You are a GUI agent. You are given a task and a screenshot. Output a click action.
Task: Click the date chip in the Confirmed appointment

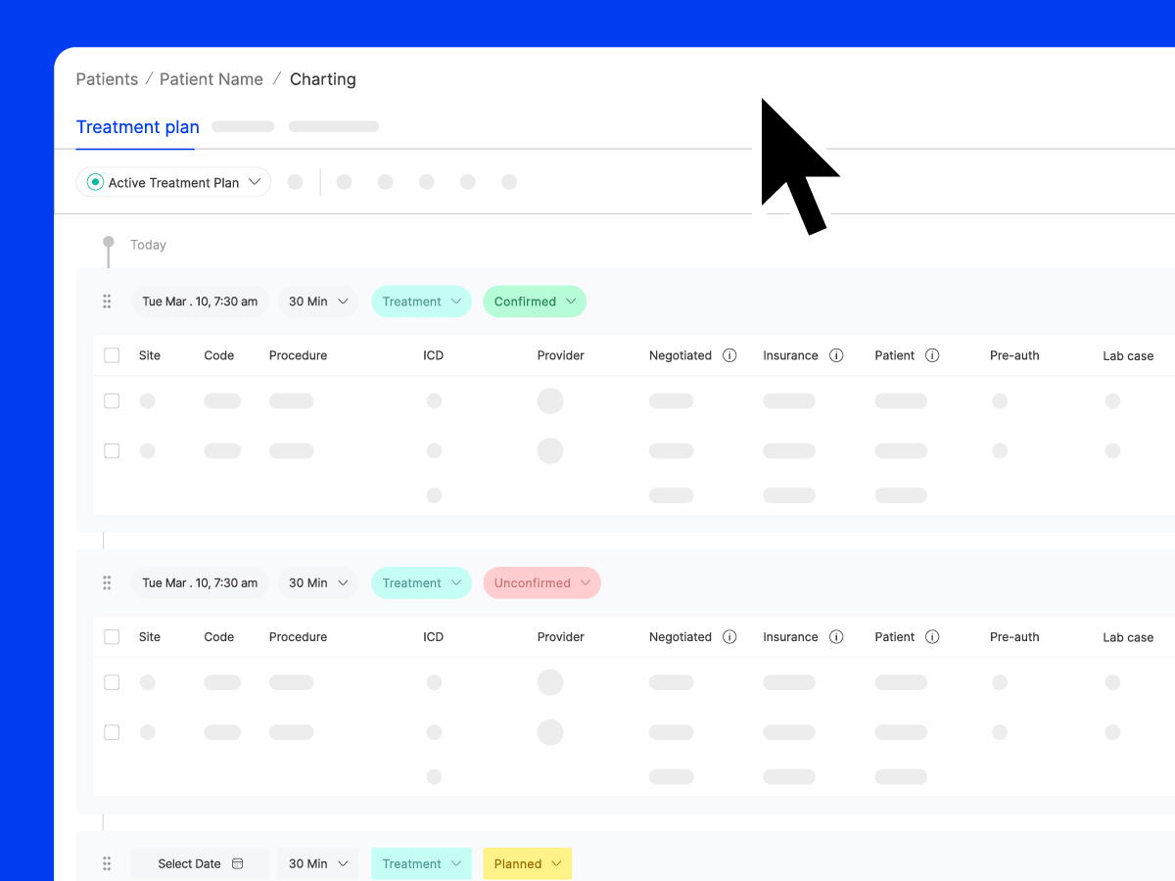point(200,301)
